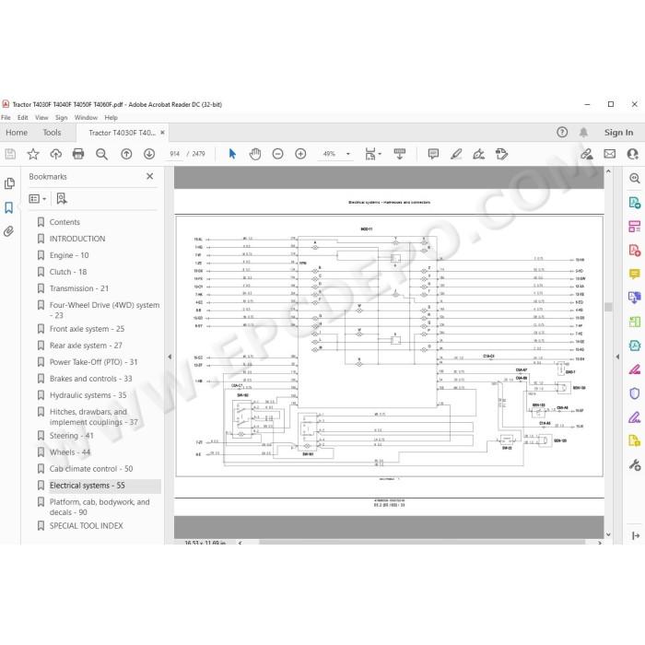
Task: Open the Attachments panel paperclip
Action: pos(8,231)
